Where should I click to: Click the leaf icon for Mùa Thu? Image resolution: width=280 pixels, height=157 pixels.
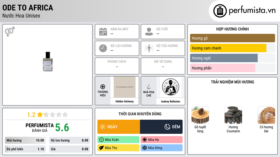[101, 148]
